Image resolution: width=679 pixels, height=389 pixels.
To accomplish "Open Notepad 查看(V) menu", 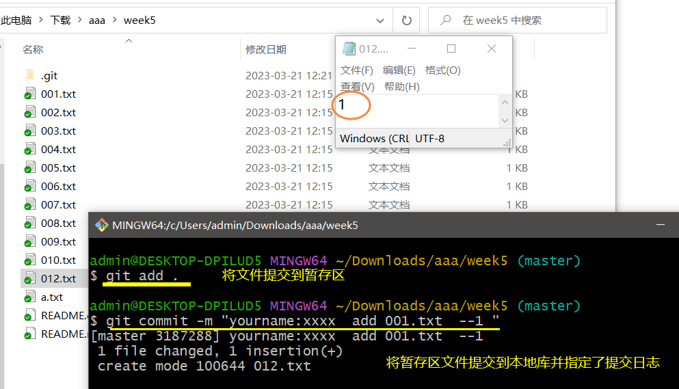I will click(357, 87).
